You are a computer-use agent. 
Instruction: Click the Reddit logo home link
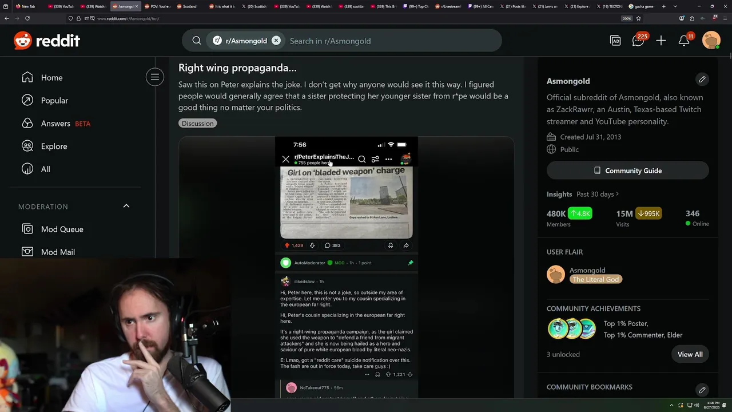click(47, 41)
